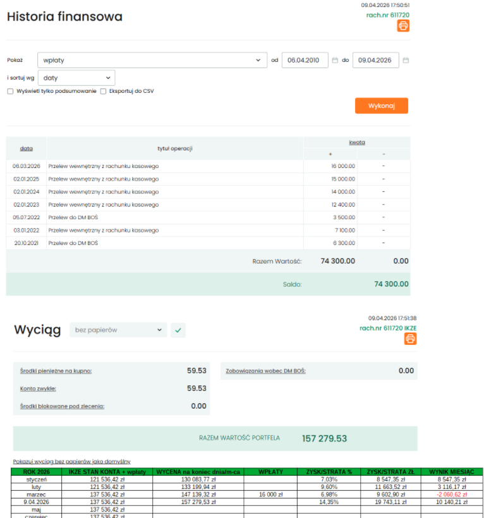Click the 'luty' row label
The image size is (484, 518).
point(36,487)
